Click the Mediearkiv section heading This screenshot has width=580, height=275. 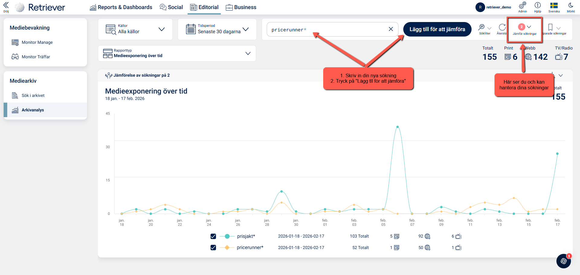[x=23, y=81]
